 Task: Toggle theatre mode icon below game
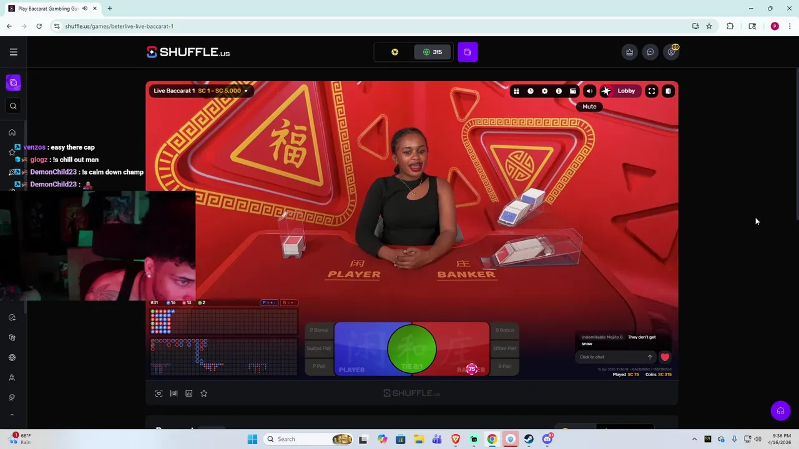coord(159,393)
